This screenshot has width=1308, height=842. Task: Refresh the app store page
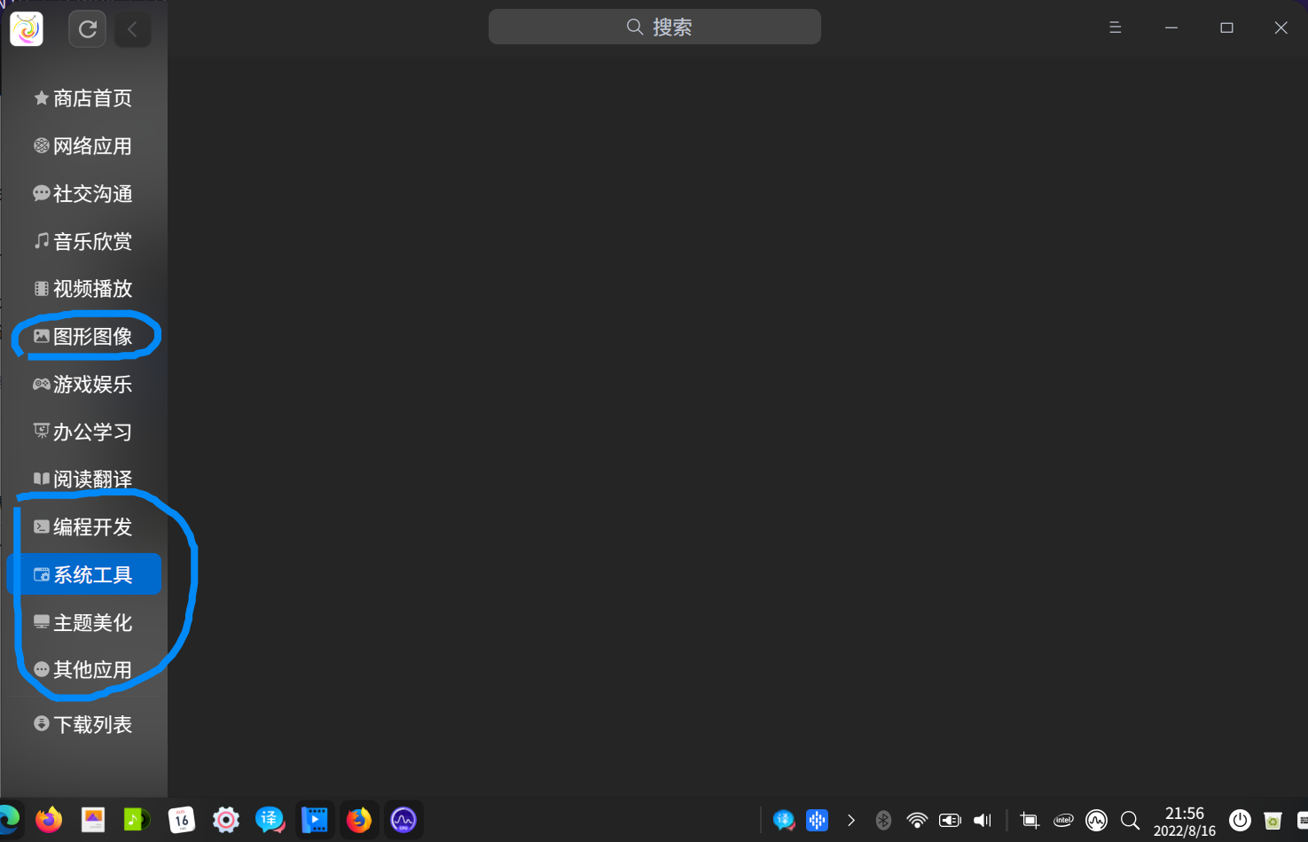click(87, 27)
